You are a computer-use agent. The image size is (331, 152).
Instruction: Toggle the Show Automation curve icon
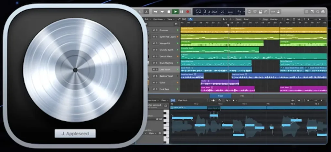tap(179, 19)
